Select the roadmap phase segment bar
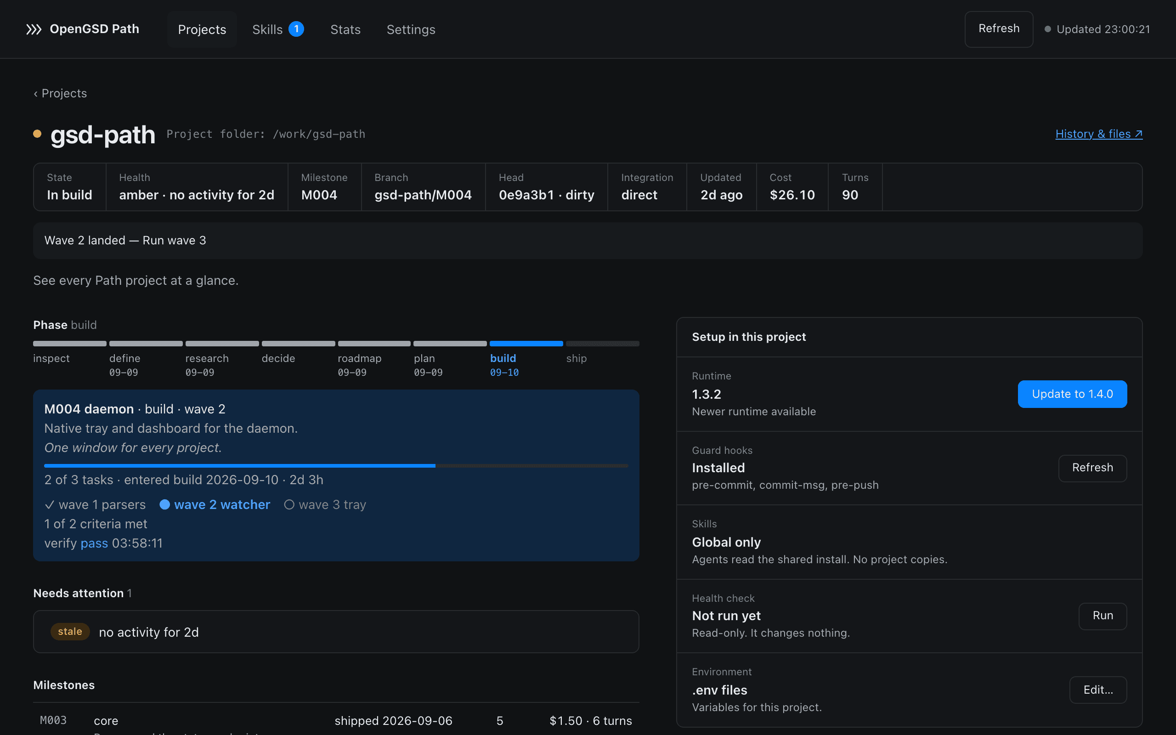1176x735 pixels. coord(374,344)
